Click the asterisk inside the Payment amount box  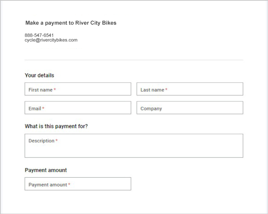[69, 184]
